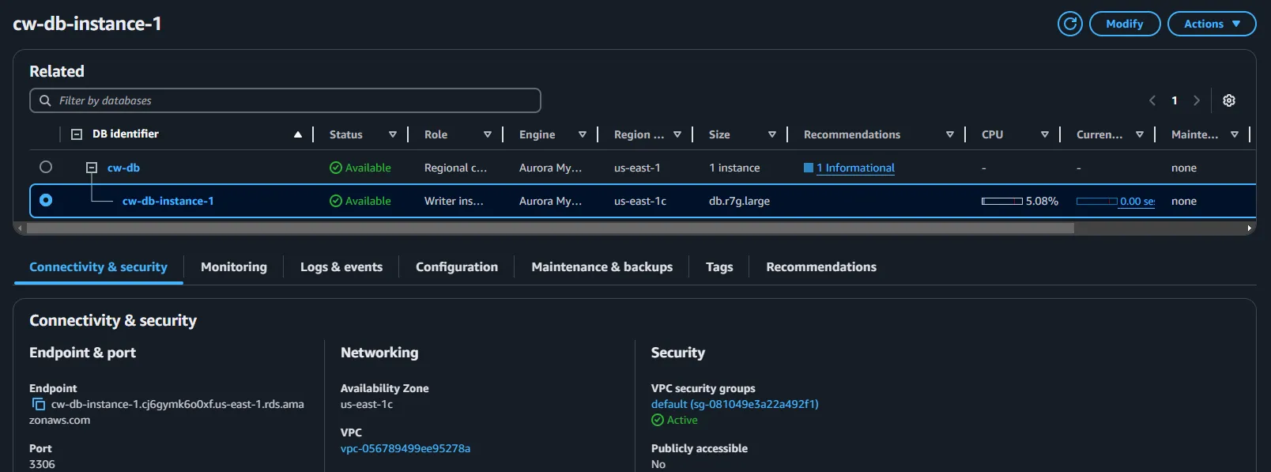This screenshot has width=1271, height=472.
Task: Click the scrollbar left arrow
Action: pyautogui.click(x=20, y=228)
